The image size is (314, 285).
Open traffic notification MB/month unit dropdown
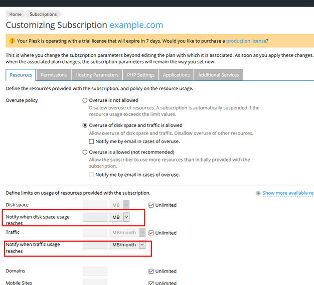point(142,245)
